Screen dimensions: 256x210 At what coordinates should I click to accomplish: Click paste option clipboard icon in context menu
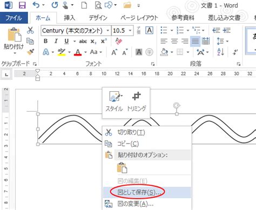pos(122,167)
